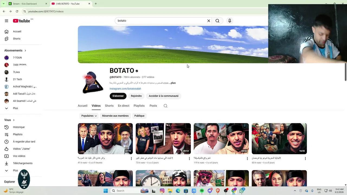Click the YouTube logo
The height and width of the screenshot is (195, 347).
21,21
